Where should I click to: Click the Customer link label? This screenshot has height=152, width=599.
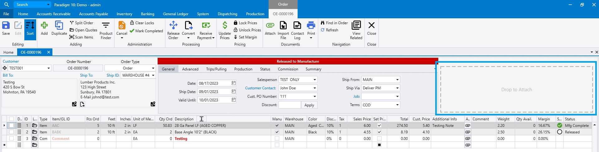coord(11,61)
